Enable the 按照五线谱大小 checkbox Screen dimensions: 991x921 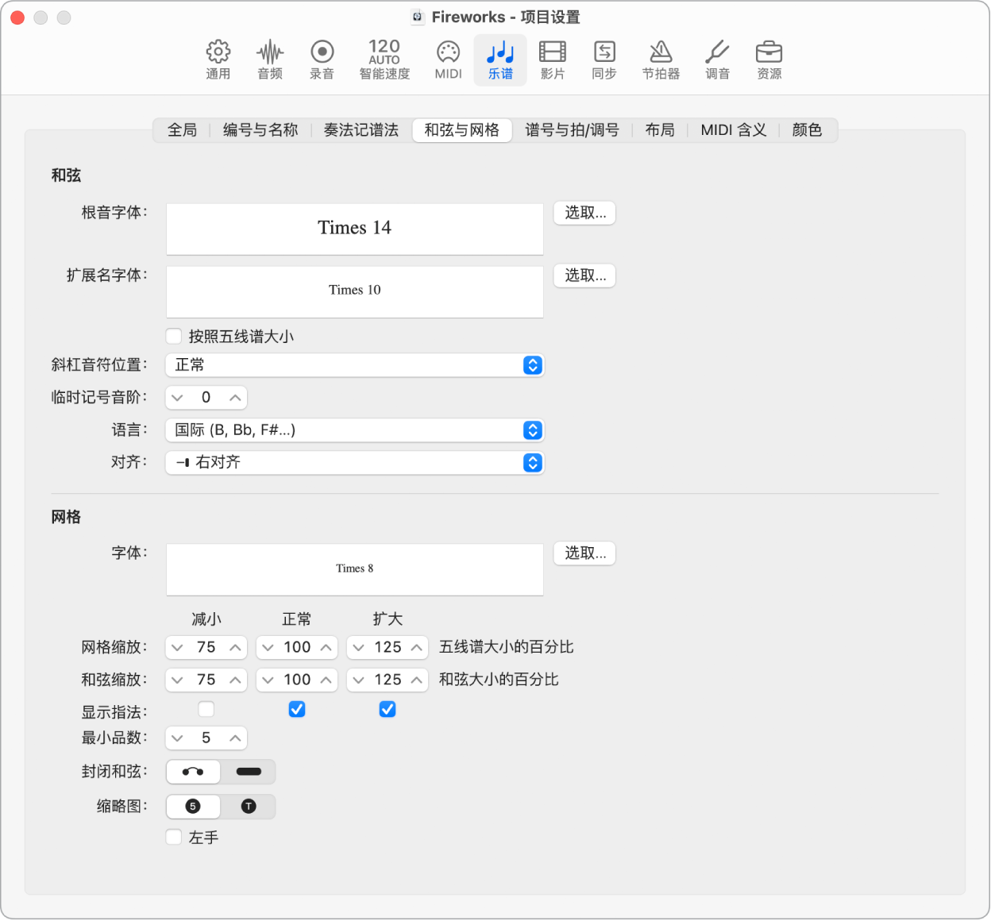[173, 336]
